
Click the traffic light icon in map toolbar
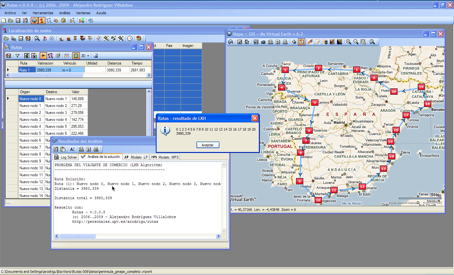(325, 42)
